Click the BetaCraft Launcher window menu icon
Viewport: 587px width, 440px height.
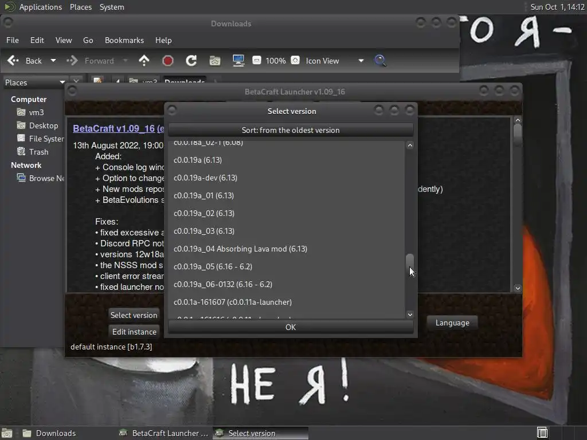pos(72,91)
